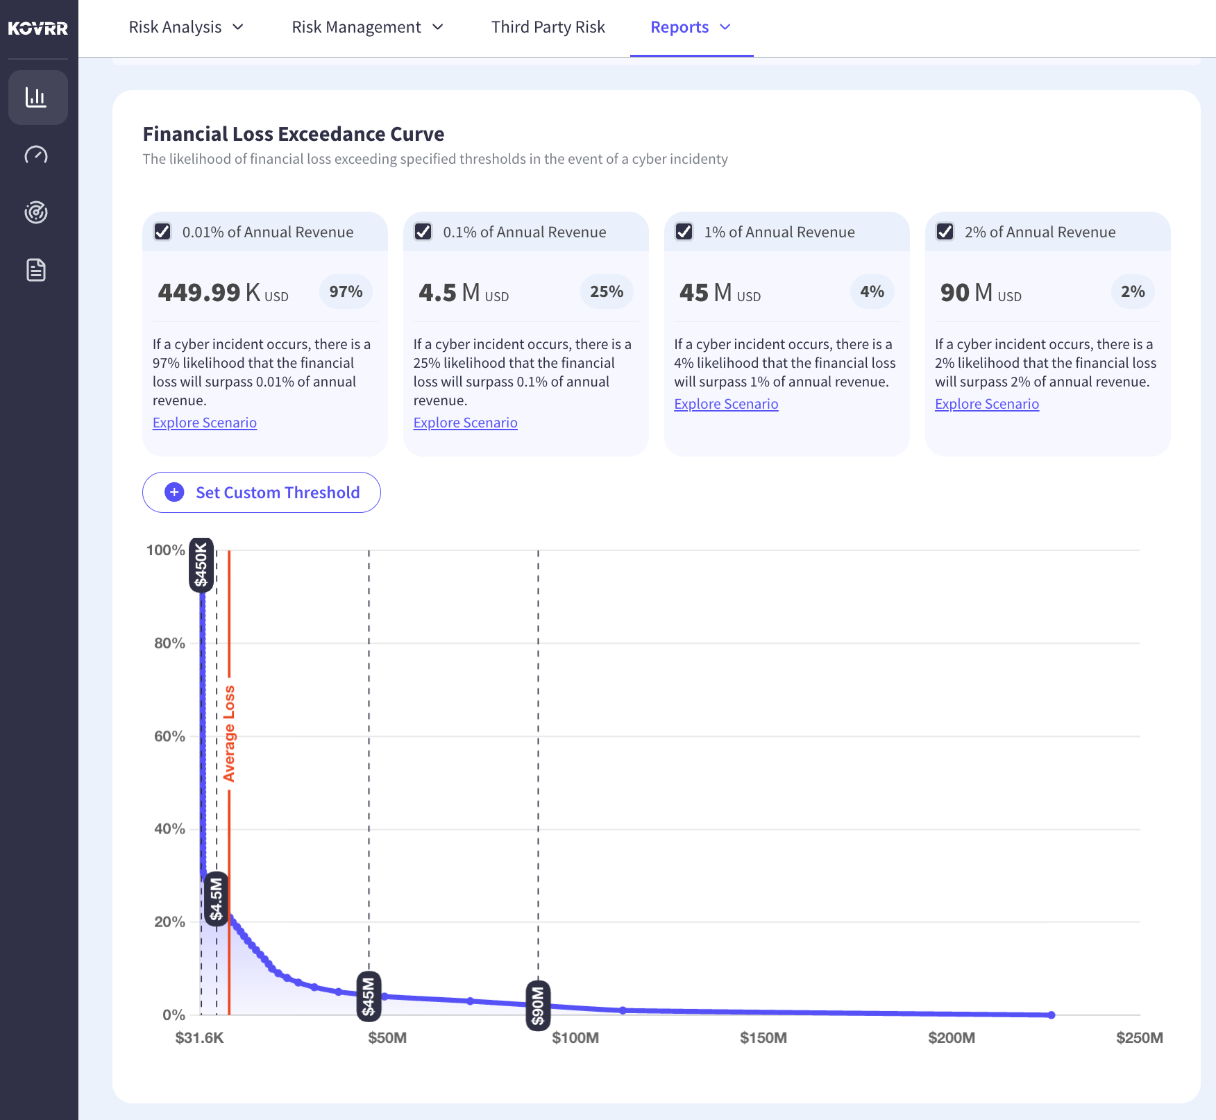The height and width of the screenshot is (1120, 1216).
Task: Expand the Risk Management dropdown menu
Action: point(367,27)
